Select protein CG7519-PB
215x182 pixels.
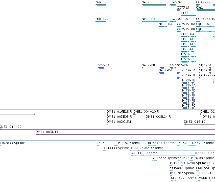179,78
